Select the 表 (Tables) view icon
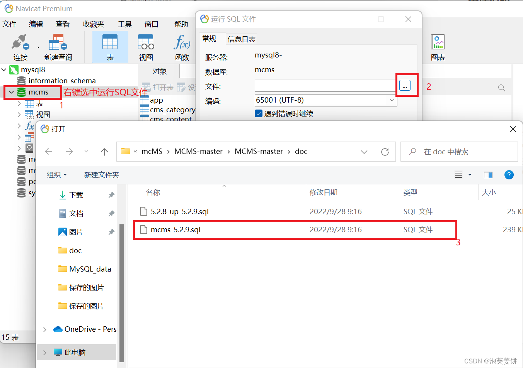The image size is (523, 368). click(x=110, y=46)
